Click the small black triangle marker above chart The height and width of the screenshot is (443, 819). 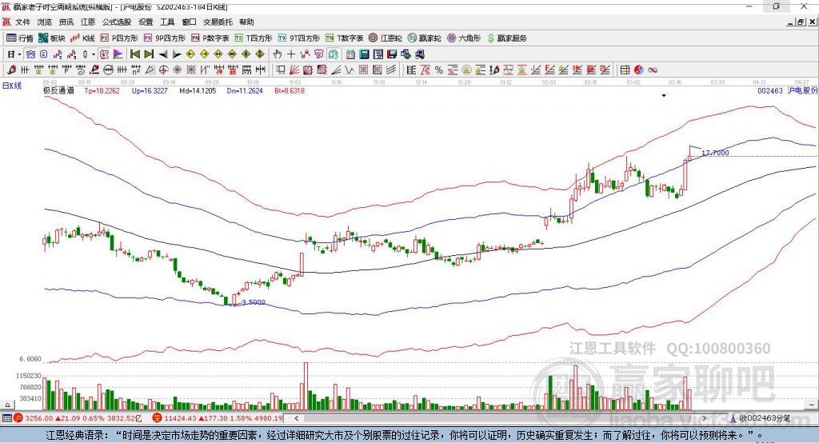coord(664,96)
